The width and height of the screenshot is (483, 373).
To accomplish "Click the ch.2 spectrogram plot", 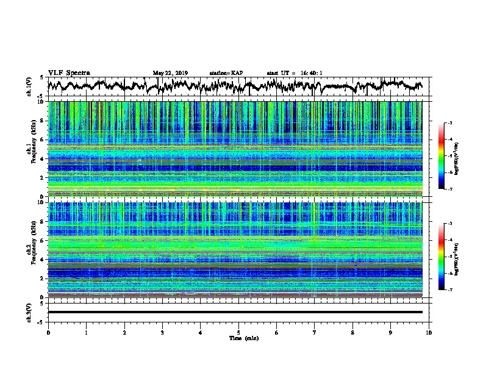I will click(x=235, y=250).
